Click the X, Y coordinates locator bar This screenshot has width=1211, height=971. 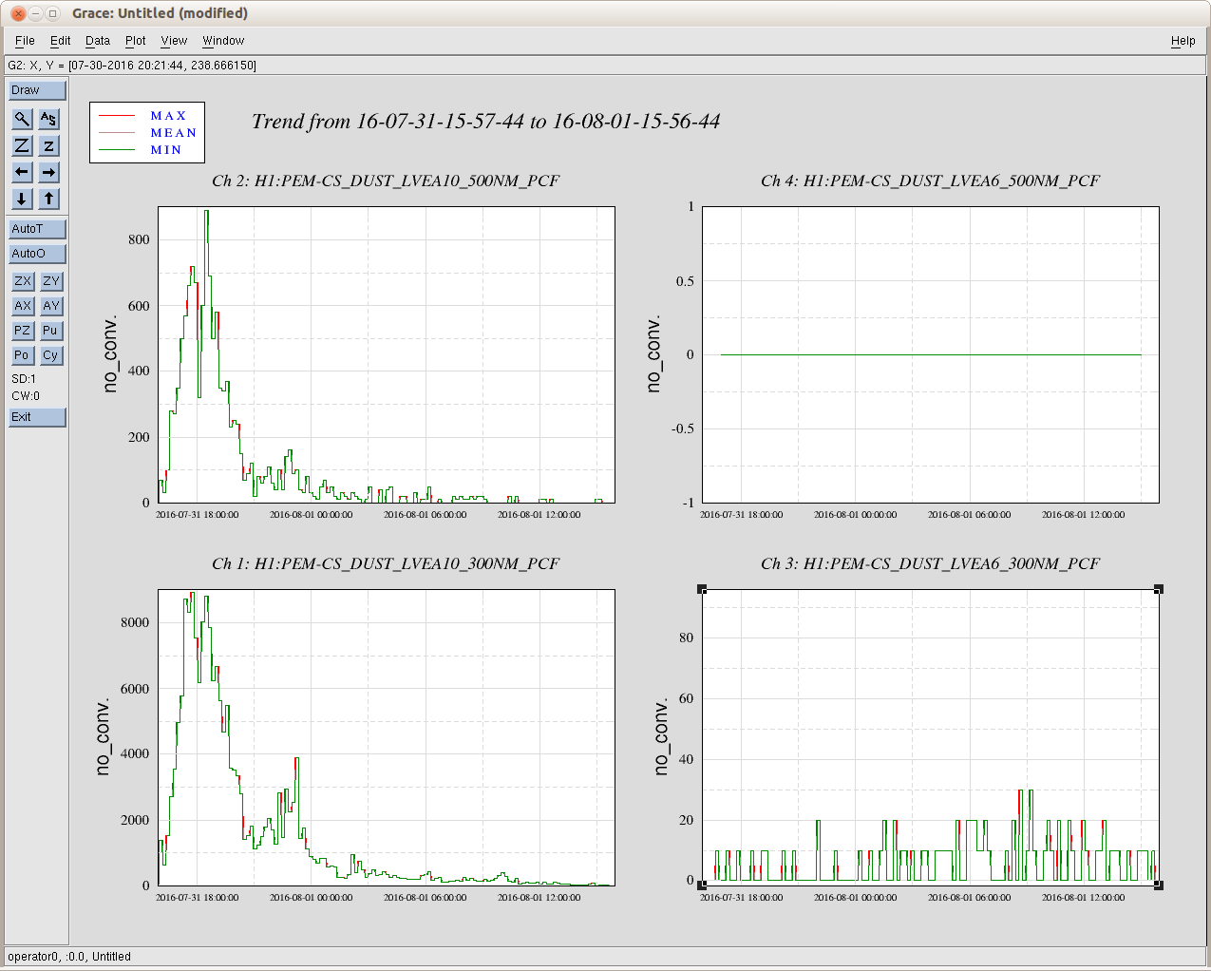(x=605, y=66)
